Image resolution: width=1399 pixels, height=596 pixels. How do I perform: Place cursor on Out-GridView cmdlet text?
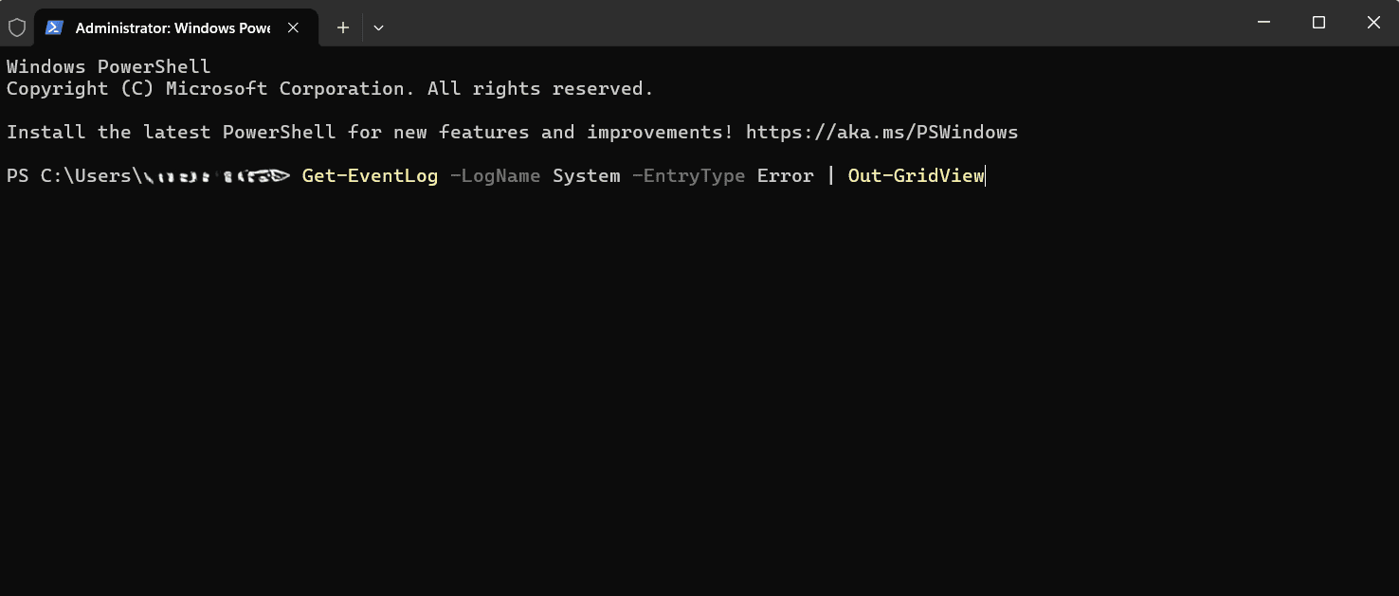916,175
